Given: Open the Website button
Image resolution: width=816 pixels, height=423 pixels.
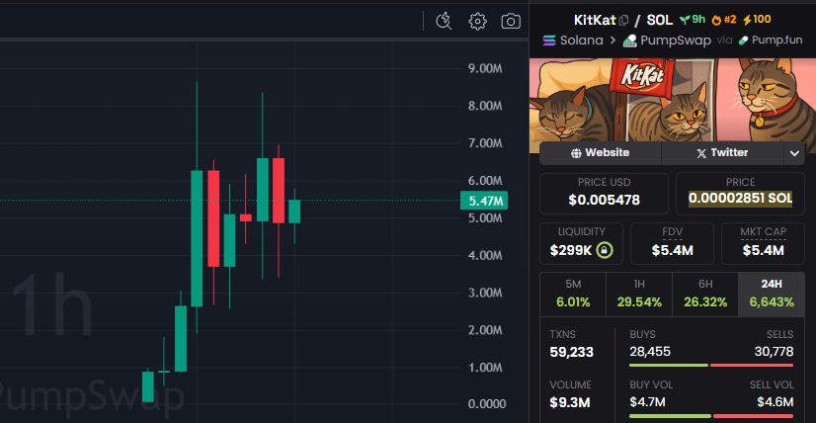Looking at the screenshot, I should tap(600, 153).
